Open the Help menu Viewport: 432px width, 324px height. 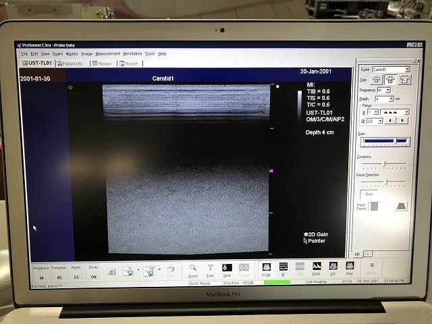(162, 54)
